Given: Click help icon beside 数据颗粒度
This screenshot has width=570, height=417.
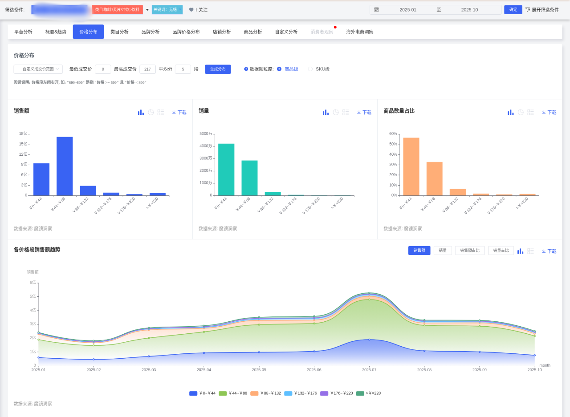Looking at the screenshot, I should click(x=246, y=69).
